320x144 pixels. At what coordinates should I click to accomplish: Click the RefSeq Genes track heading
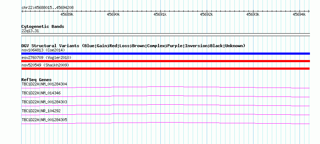click(x=37, y=80)
